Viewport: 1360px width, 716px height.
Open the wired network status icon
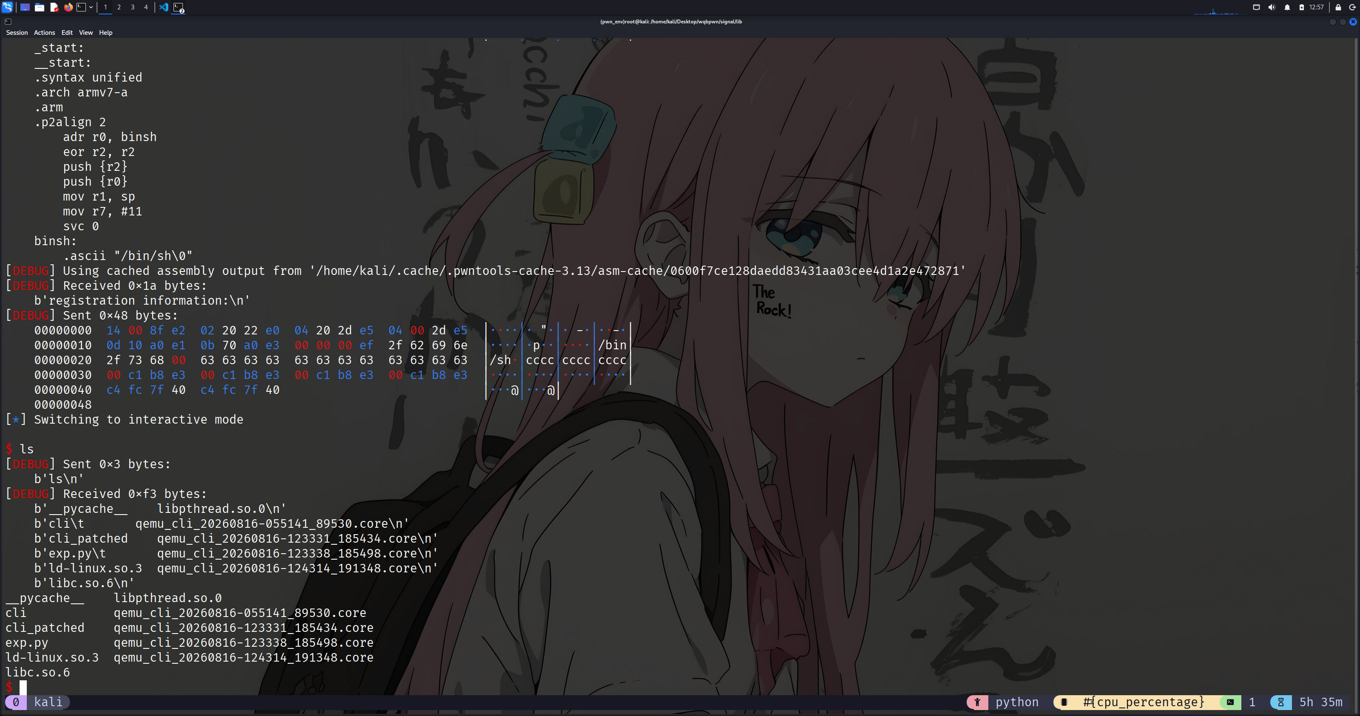tap(1256, 7)
